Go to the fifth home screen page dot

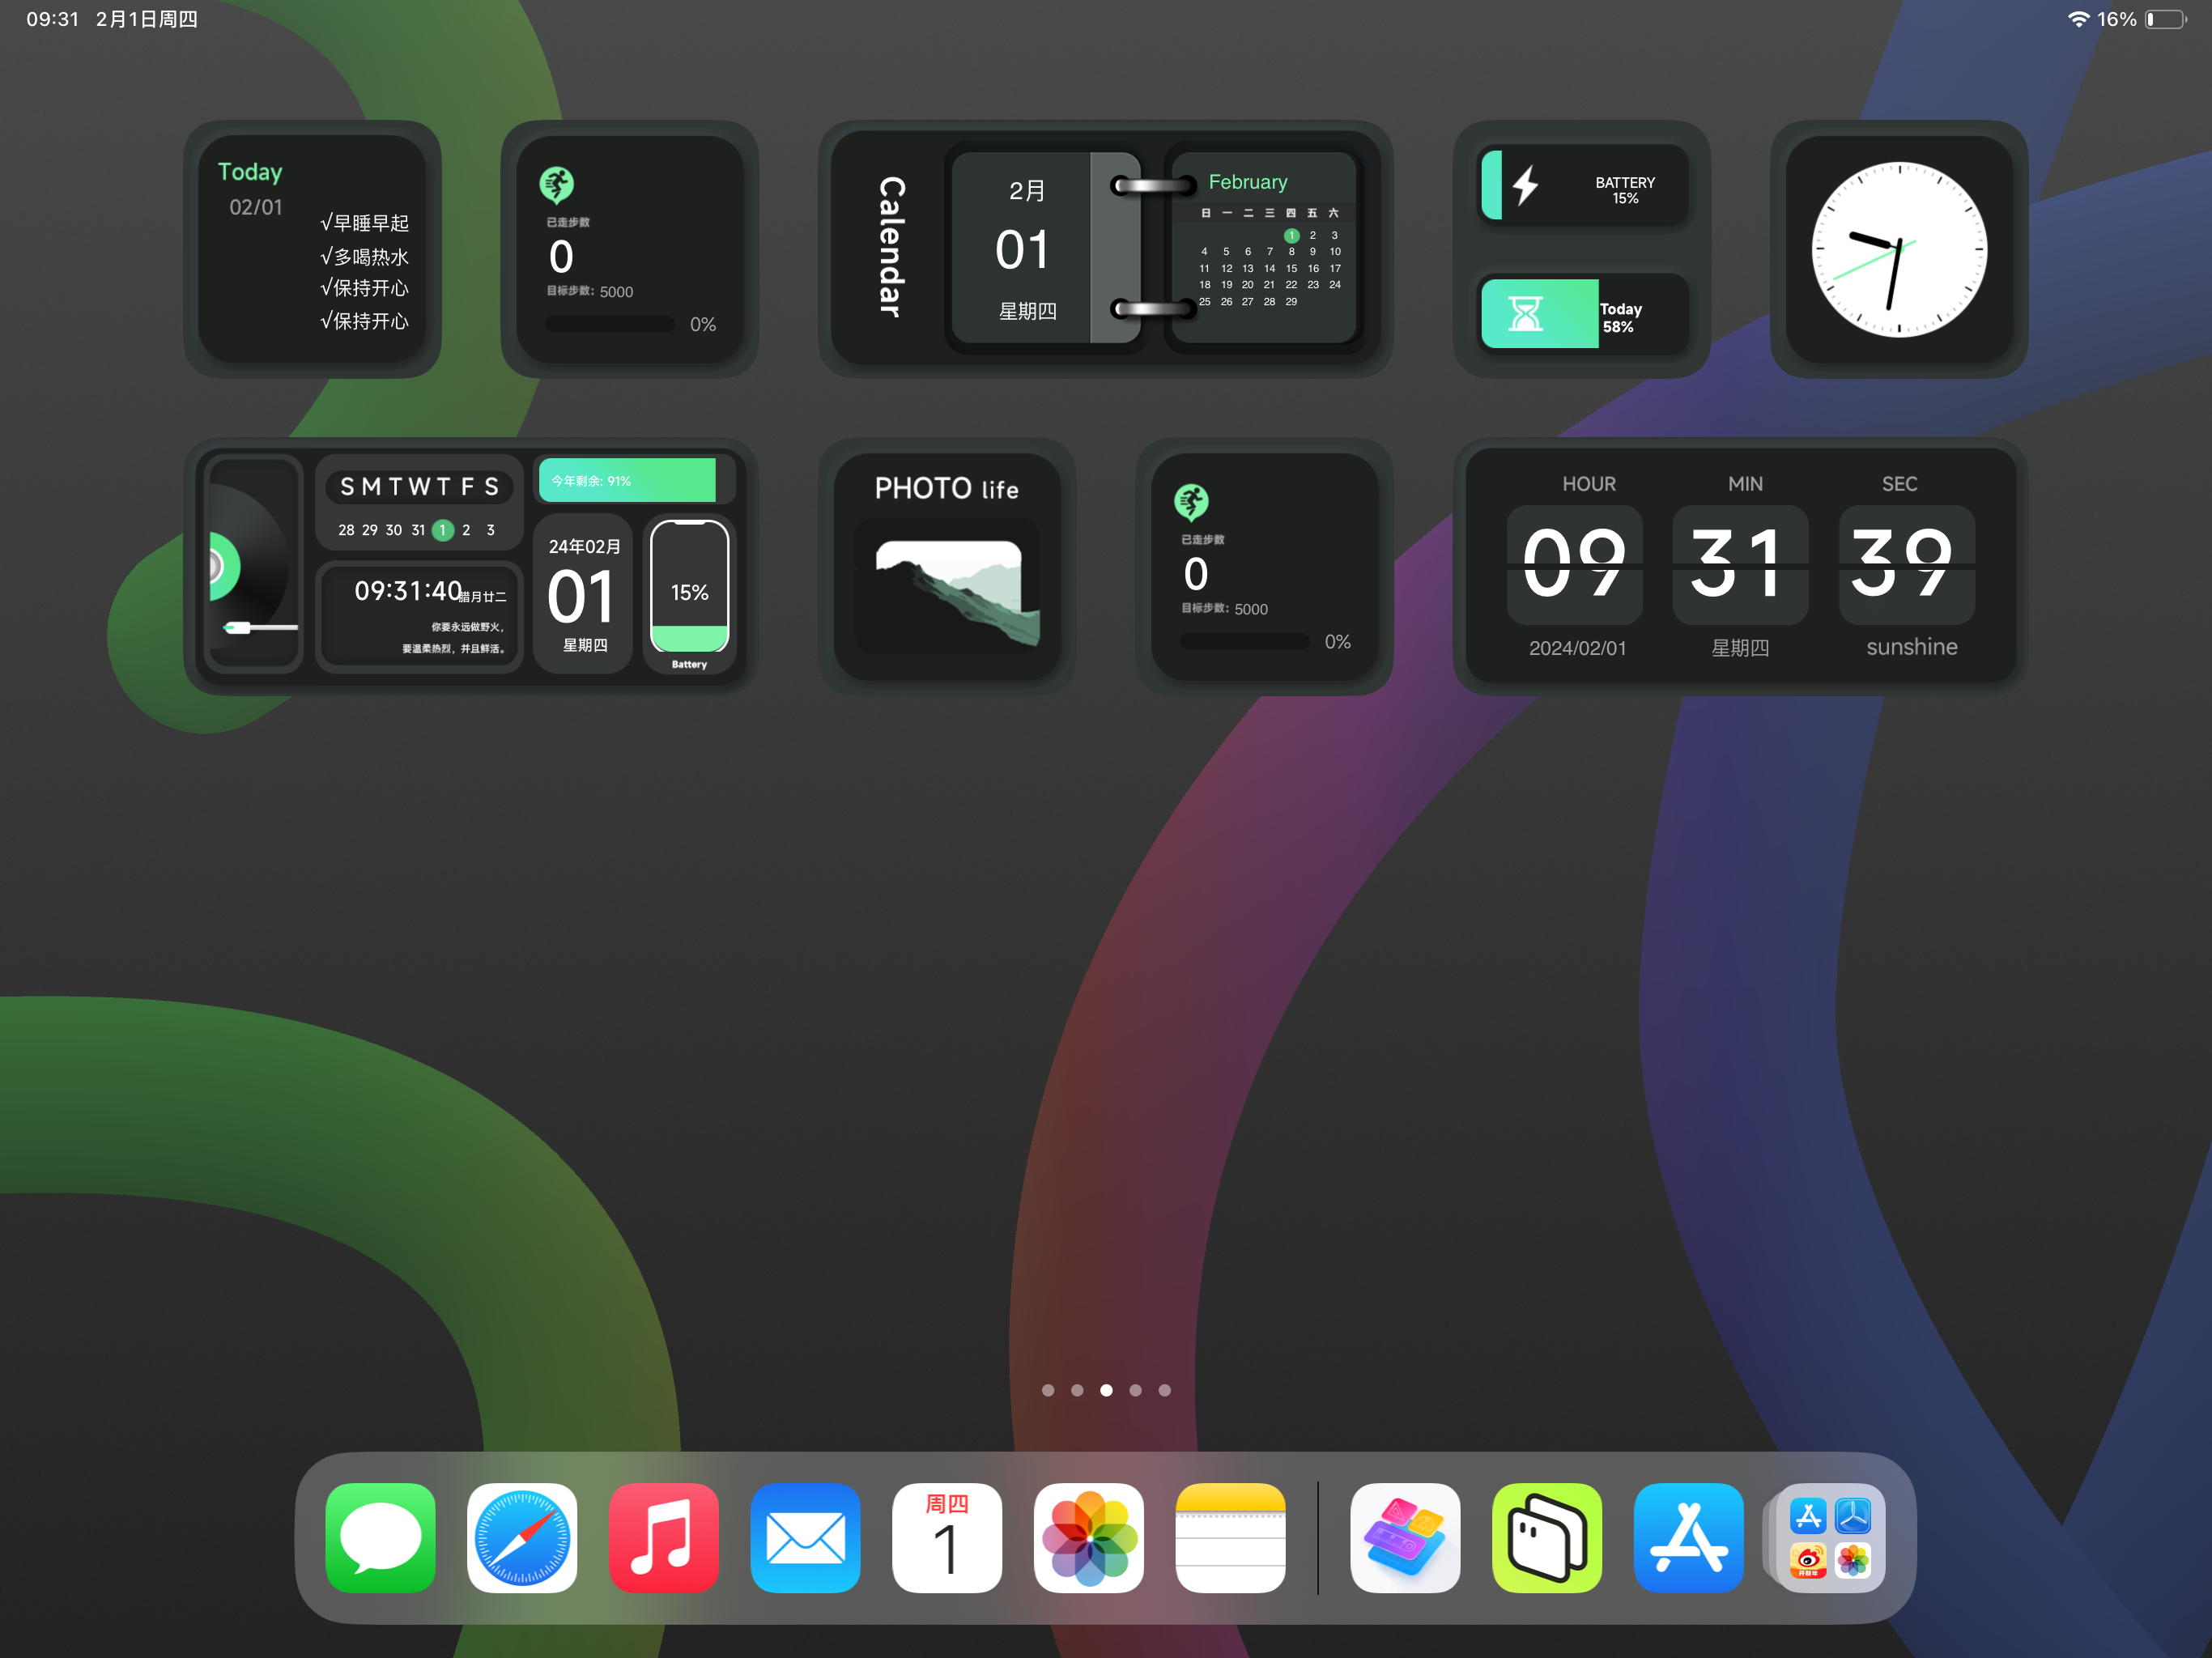[x=1164, y=1390]
